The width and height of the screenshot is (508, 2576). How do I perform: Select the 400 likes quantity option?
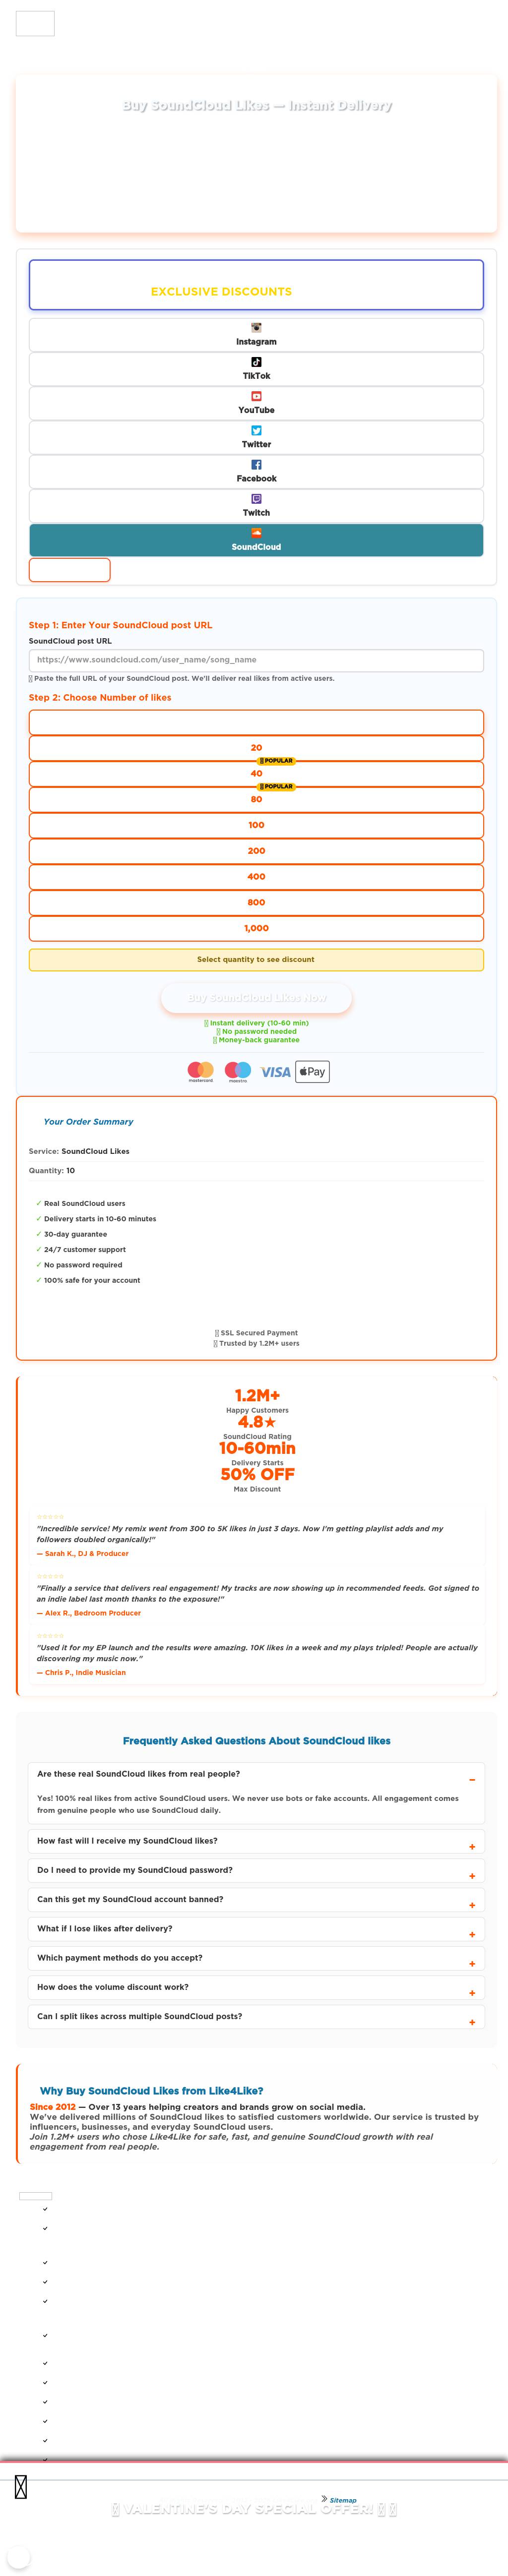[256, 877]
